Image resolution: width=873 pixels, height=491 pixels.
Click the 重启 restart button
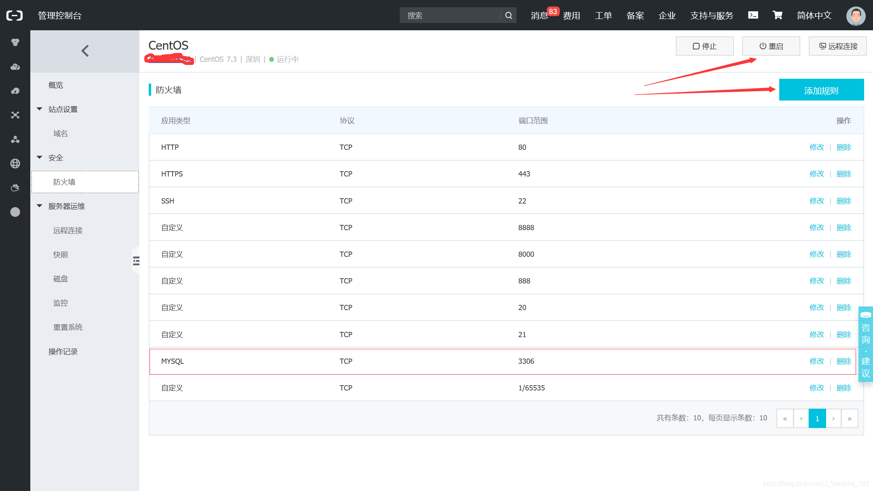click(x=771, y=46)
